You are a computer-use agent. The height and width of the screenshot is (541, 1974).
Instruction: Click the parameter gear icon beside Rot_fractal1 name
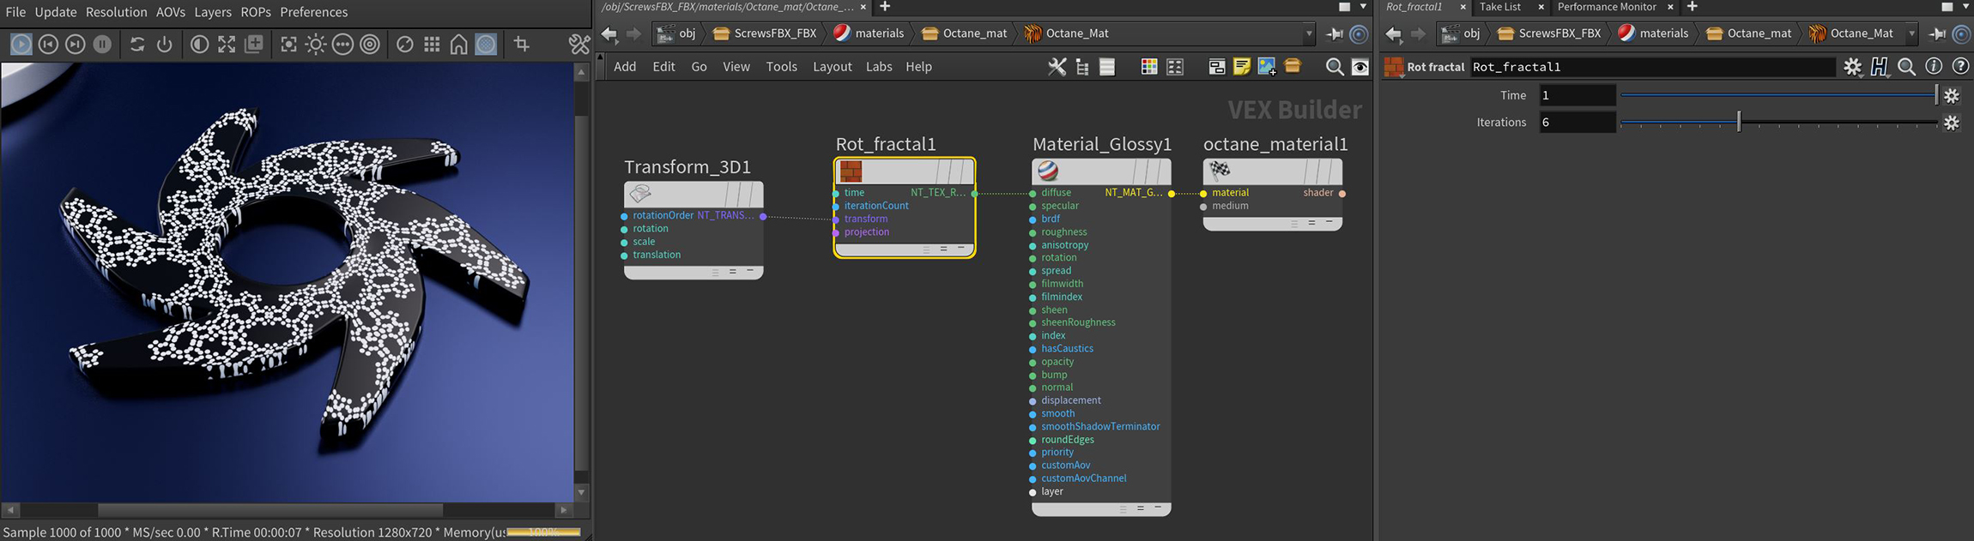tap(1852, 67)
